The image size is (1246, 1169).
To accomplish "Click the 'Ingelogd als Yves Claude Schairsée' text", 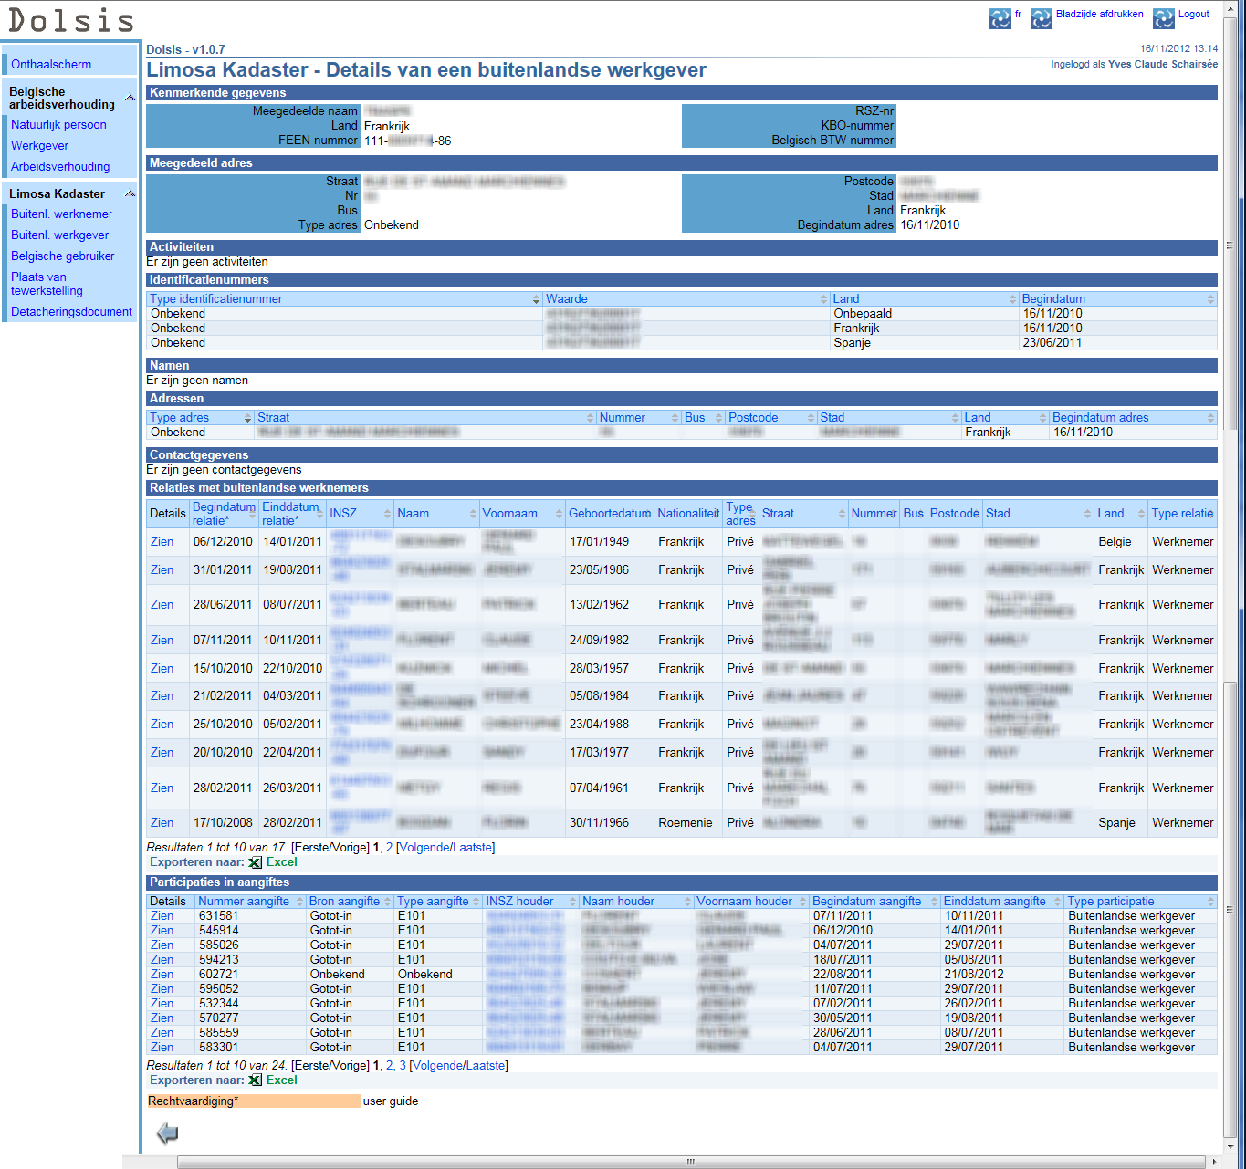I will [1134, 64].
